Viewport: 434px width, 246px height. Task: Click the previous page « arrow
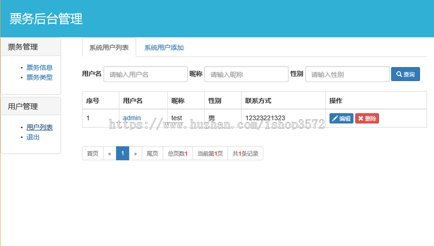click(109, 153)
